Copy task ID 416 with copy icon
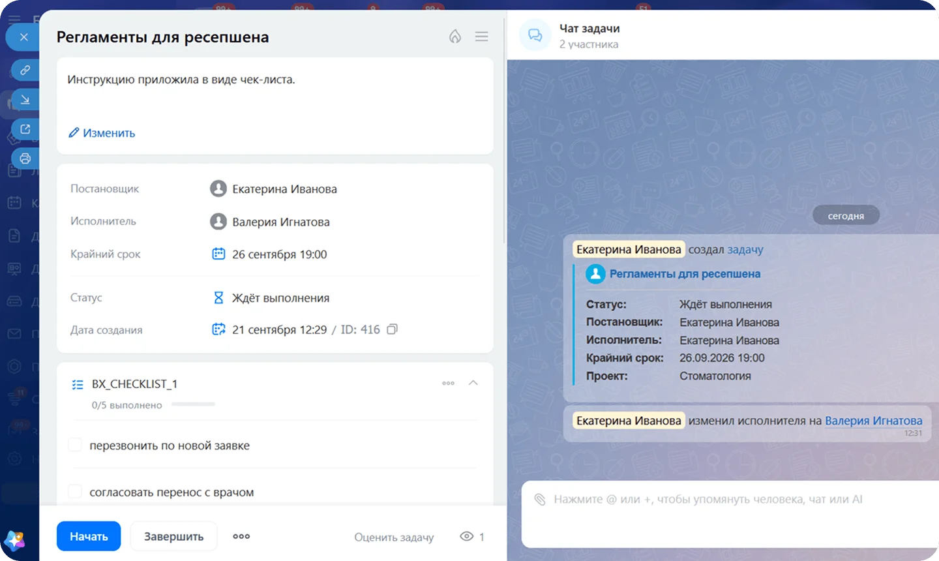 [x=392, y=329]
